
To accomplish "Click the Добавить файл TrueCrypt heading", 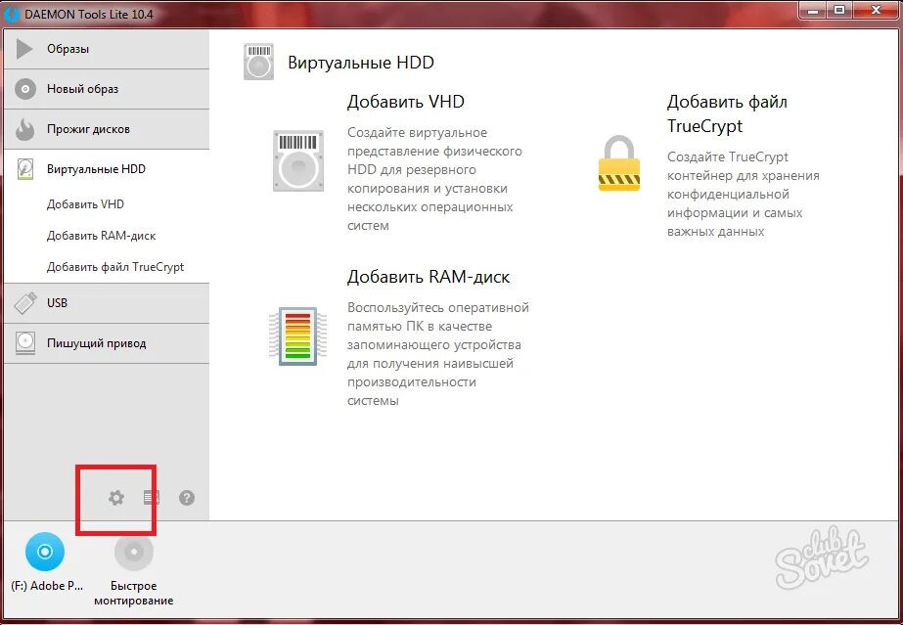I will pyautogui.click(x=727, y=114).
